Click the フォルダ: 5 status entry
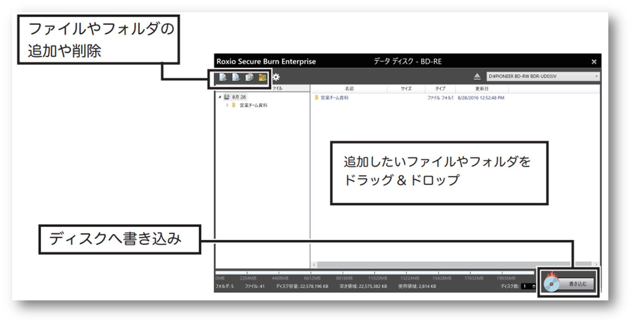Image resolution: width=633 pixels, height=325 pixels. tap(225, 286)
